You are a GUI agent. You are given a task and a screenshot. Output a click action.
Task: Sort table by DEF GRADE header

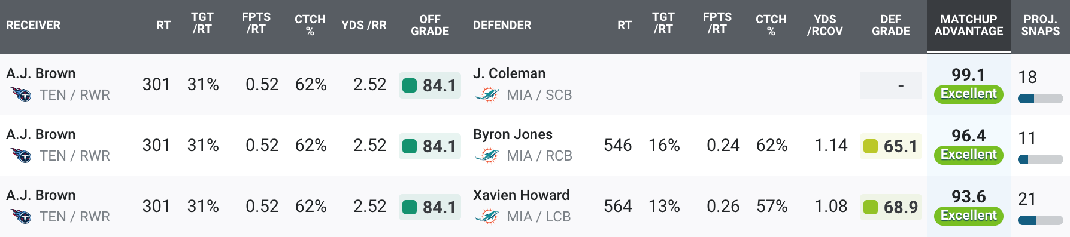(891, 26)
